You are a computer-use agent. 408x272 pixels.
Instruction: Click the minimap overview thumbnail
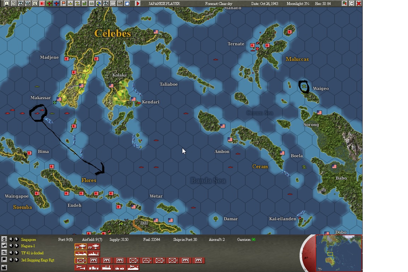click(x=339, y=253)
